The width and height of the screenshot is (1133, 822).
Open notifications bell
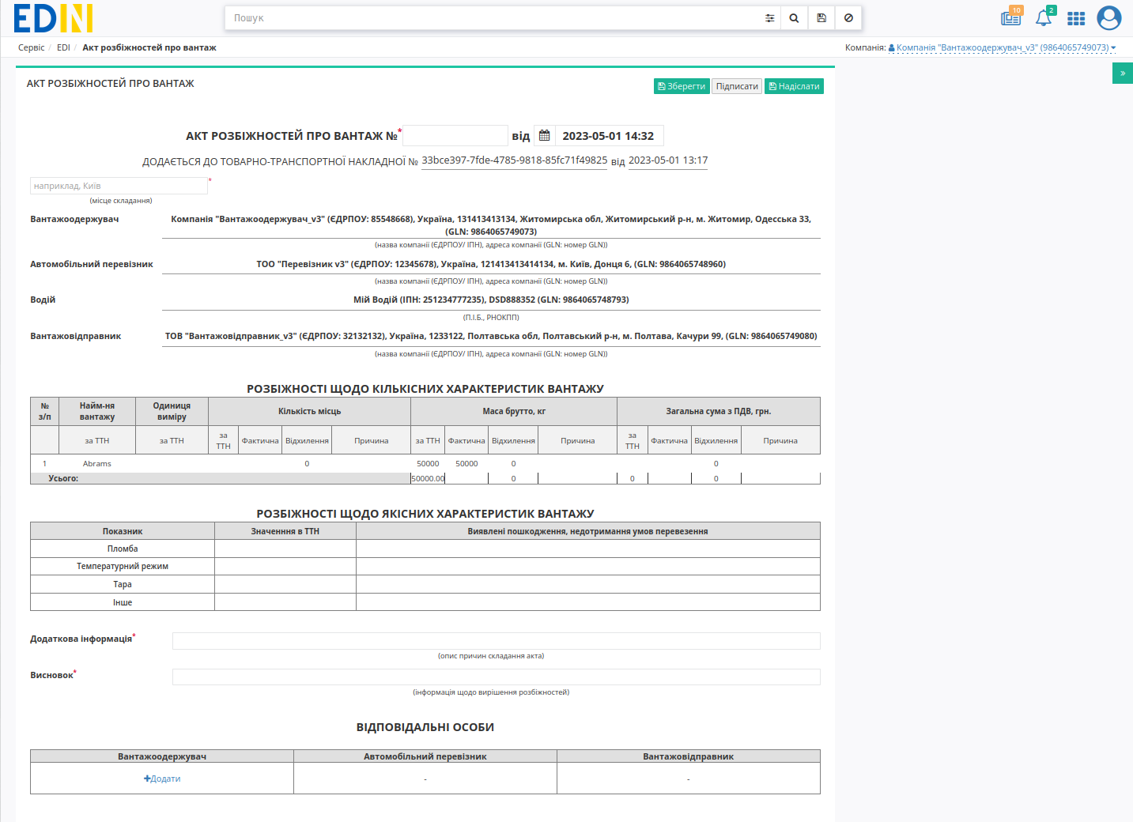click(1044, 17)
